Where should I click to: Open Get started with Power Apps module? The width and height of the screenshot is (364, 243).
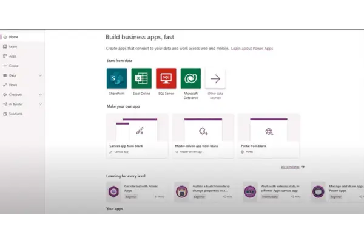click(136, 191)
